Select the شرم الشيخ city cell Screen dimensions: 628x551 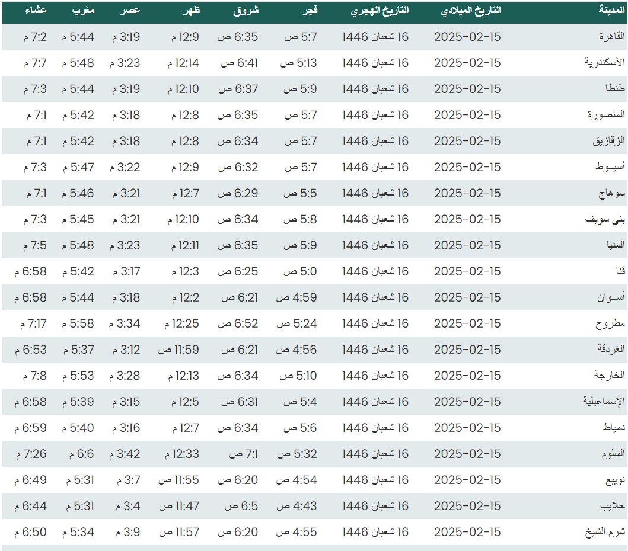tap(608, 532)
